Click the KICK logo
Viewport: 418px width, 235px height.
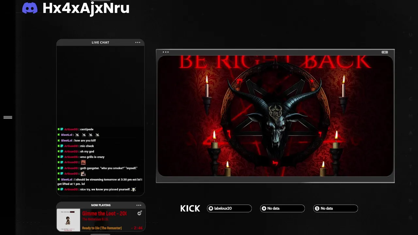pyautogui.click(x=190, y=209)
